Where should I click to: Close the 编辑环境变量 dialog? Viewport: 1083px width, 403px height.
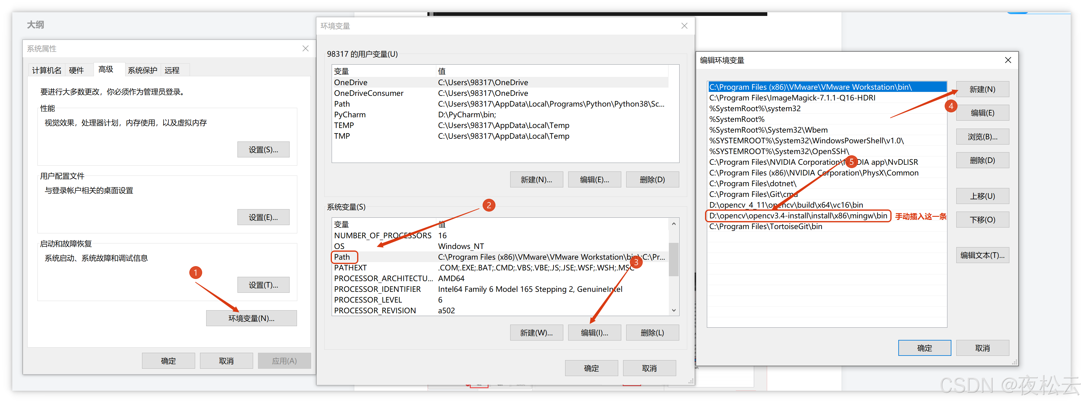coord(1008,60)
